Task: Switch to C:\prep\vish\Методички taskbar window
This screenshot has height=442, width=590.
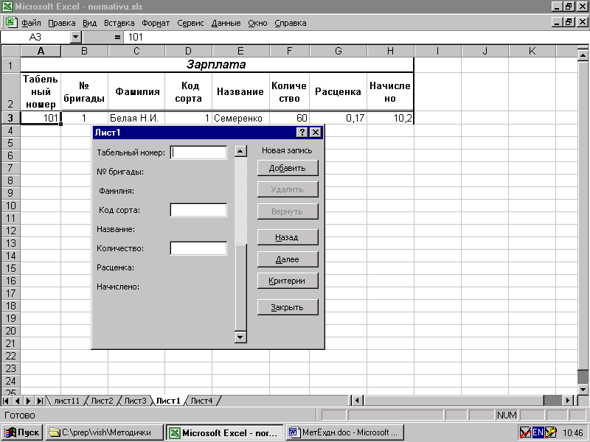Action: (x=105, y=432)
